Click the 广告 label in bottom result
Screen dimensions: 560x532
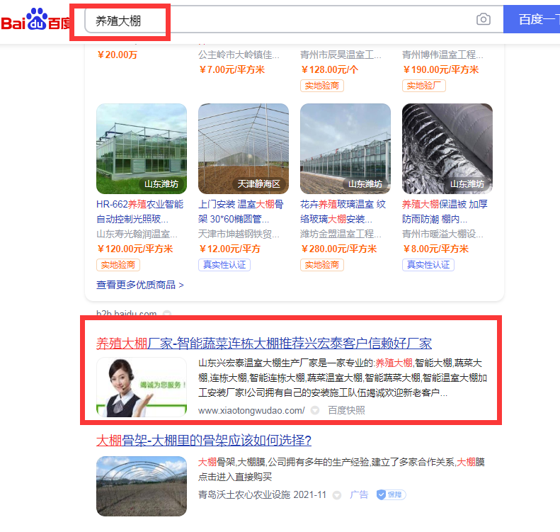359,494
